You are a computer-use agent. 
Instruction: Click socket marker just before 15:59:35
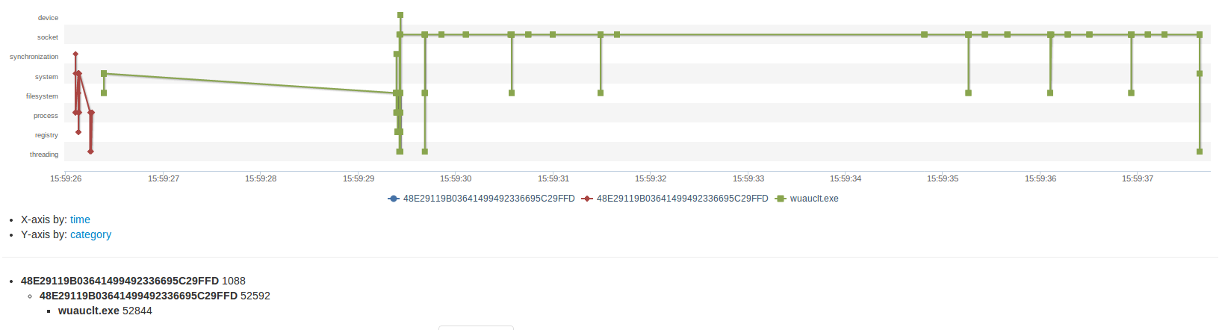pos(924,35)
